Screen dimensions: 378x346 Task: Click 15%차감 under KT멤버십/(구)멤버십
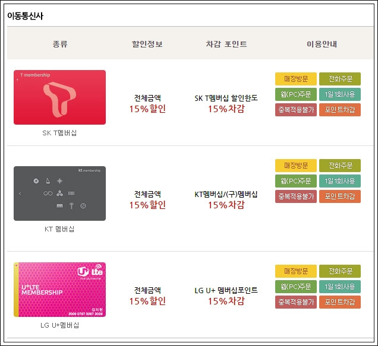226,205
